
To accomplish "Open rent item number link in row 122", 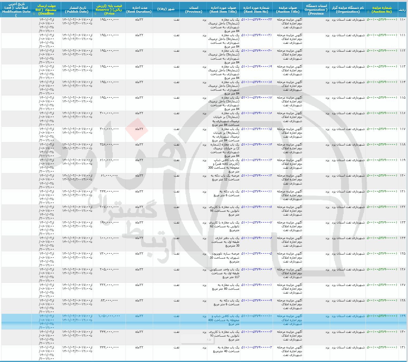I will pos(257,207).
